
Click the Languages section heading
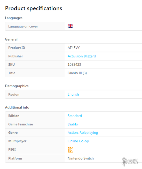point(14,18)
